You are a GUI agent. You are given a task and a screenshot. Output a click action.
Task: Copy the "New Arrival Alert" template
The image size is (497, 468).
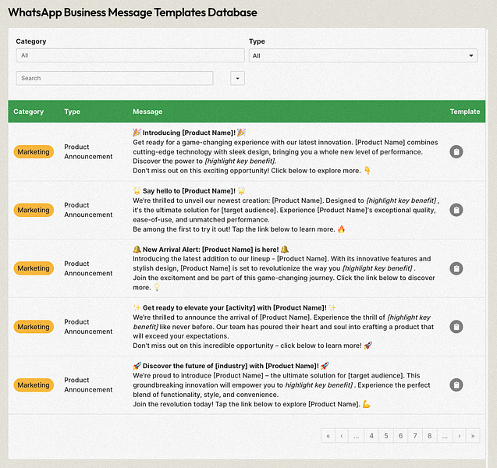456,268
